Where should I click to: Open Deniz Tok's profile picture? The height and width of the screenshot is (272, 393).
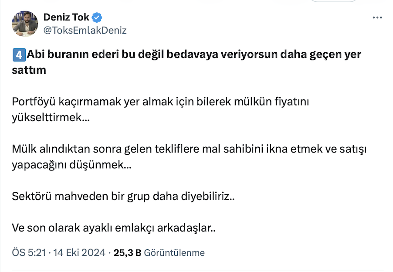(x=25, y=24)
